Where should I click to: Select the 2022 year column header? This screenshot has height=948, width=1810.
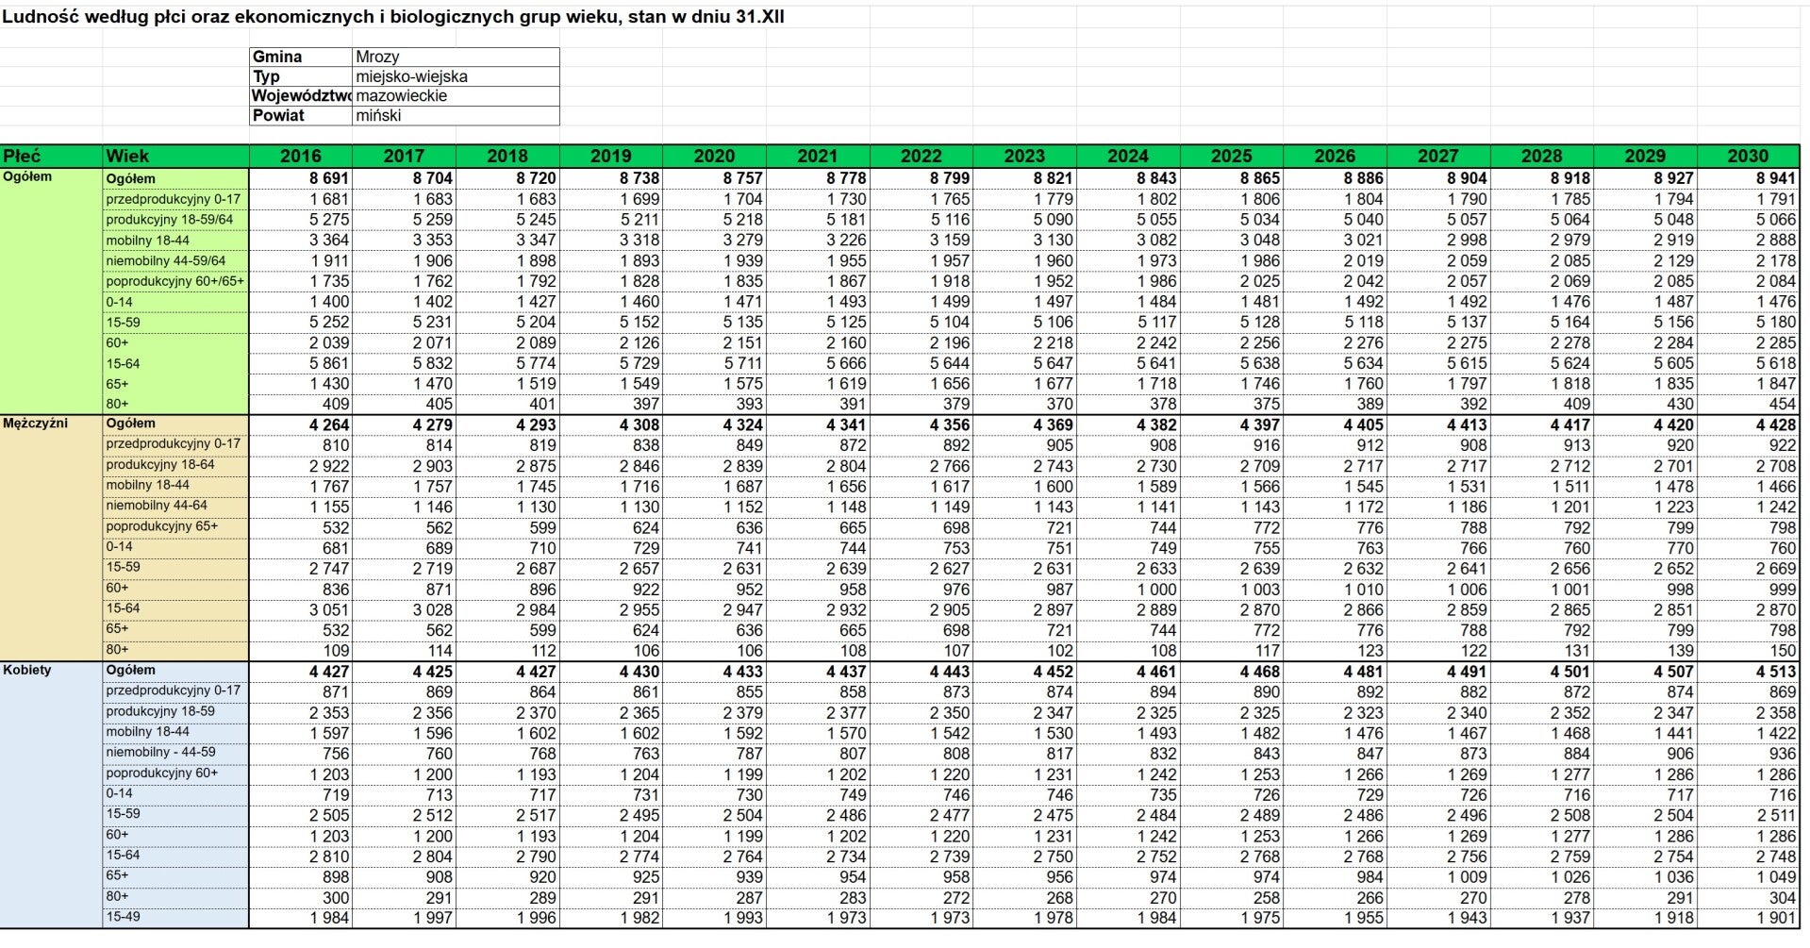point(922,156)
